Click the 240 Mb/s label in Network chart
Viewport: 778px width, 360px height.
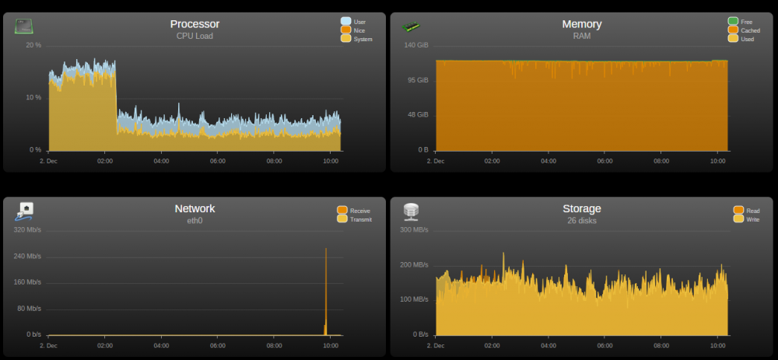[27, 256]
